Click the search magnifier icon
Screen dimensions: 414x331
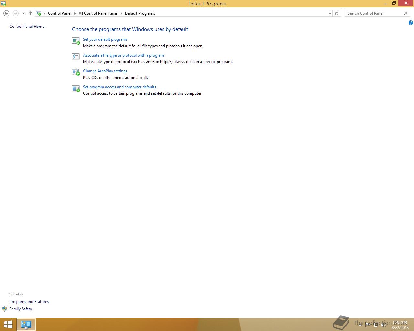tap(406, 13)
